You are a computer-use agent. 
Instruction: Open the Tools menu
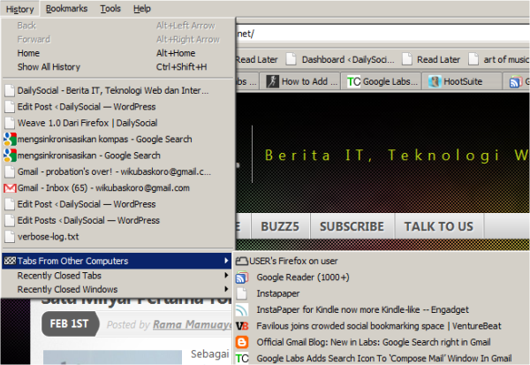110,9
